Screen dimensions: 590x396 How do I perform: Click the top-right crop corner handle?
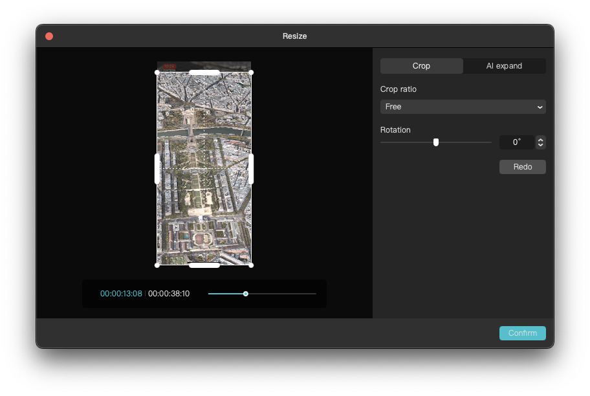tap(251, 72)
